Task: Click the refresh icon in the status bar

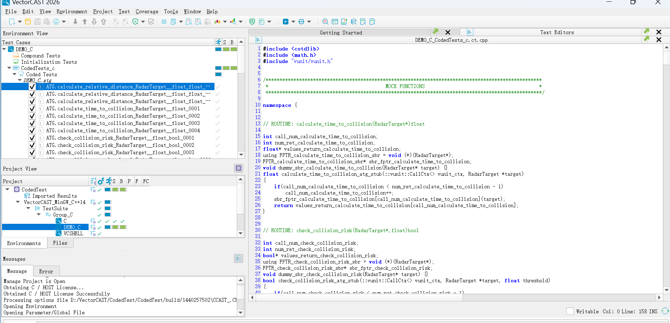Action: [x=665, y=311]
